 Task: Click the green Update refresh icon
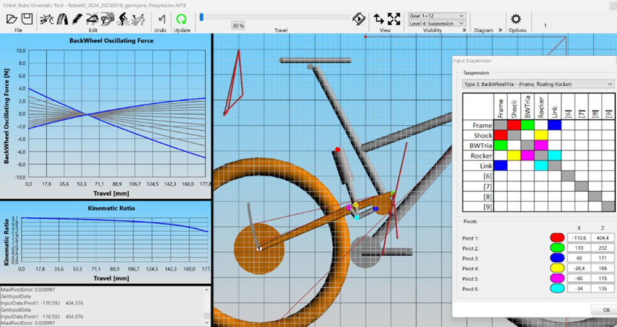pos(182,19)
